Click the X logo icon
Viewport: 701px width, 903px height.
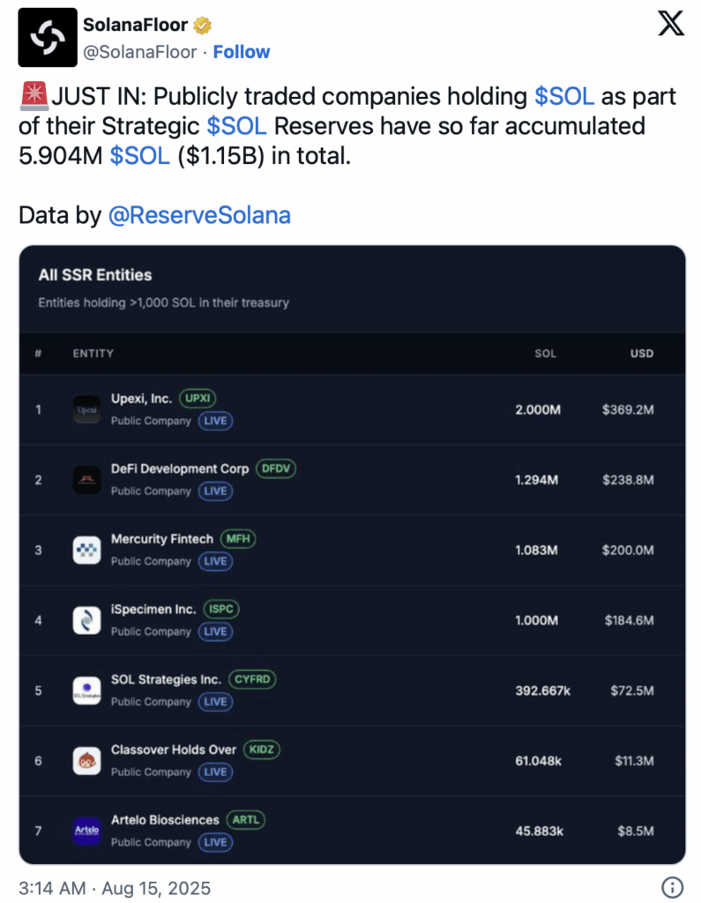671,24
